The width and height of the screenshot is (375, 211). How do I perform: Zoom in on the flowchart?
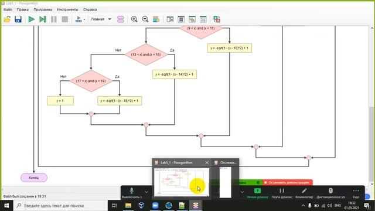click(134, 19)
